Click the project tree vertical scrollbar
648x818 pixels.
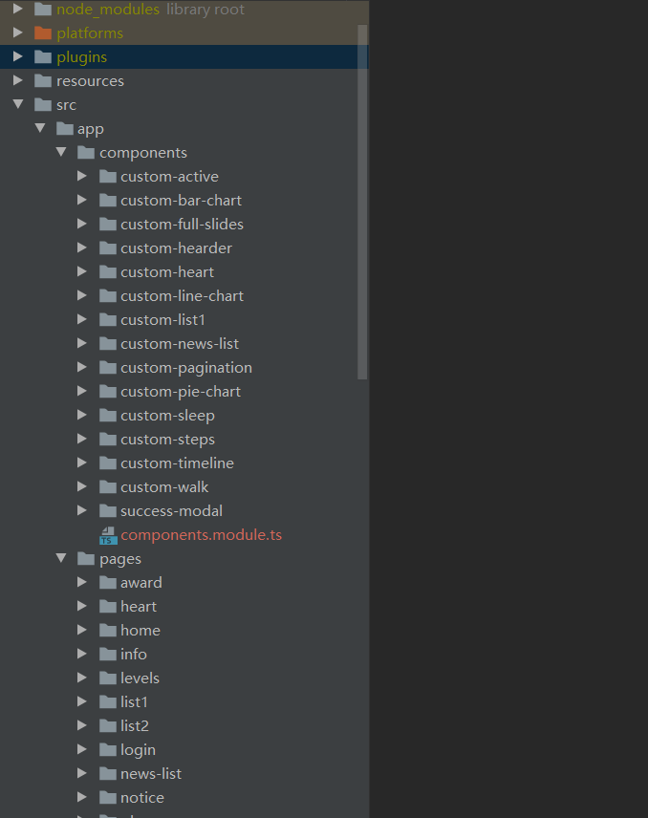coord(362,201)
